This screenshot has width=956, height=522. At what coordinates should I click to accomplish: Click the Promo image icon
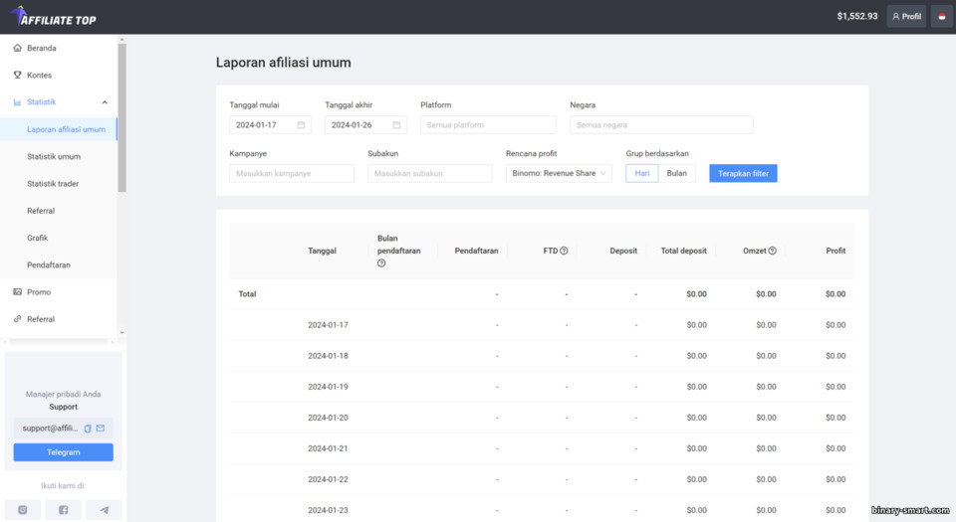[17, 292]
